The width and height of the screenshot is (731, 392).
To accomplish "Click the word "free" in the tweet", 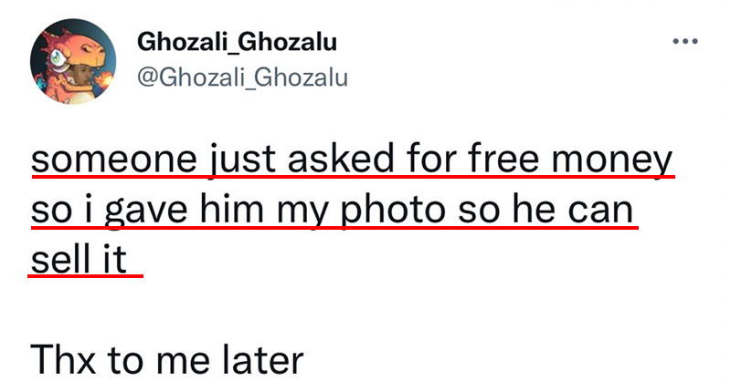I will click(504, 159).
